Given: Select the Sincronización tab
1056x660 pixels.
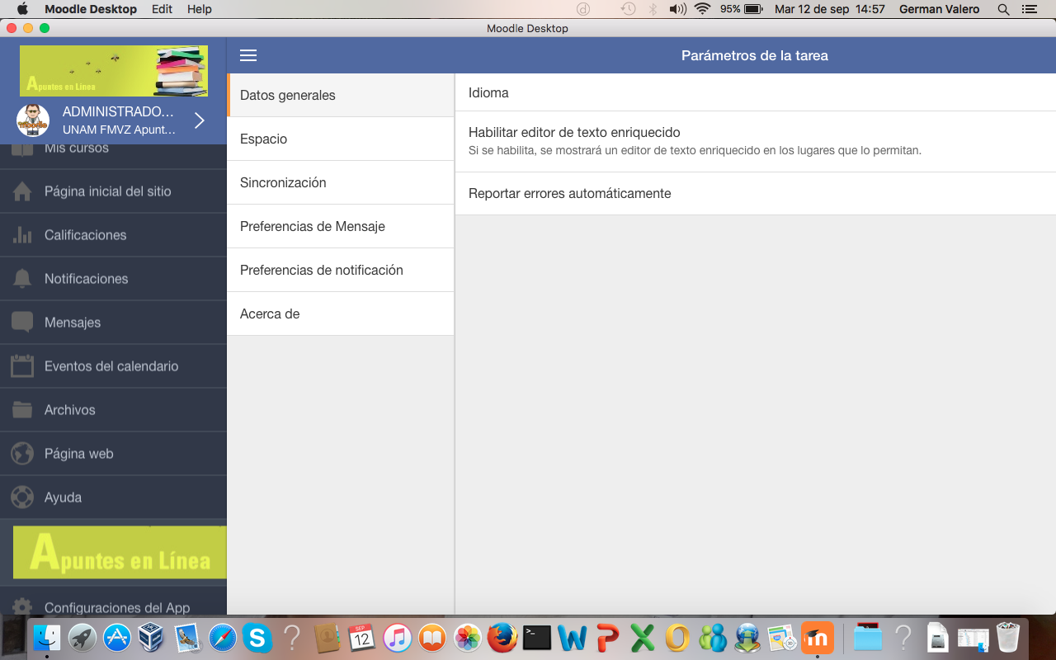Looking at the screenshot, I should click(341, 182).
